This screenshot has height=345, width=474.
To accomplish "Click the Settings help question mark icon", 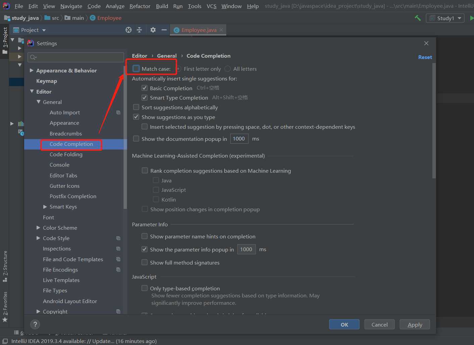I will pos(35,324).
